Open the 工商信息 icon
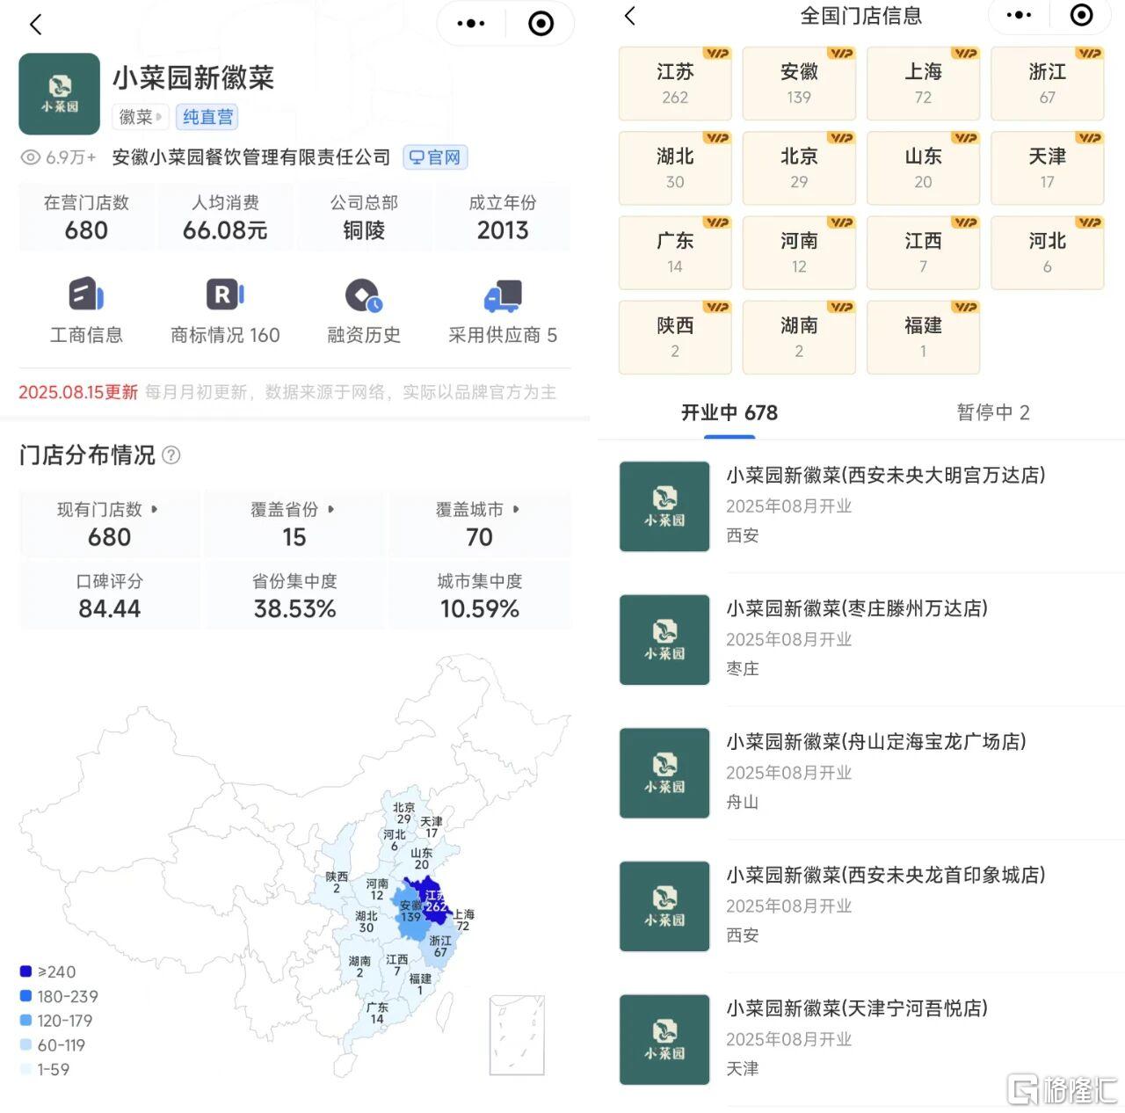Screen dimensions: 1125x1113 pyautogui.click(x=86, y=295)
